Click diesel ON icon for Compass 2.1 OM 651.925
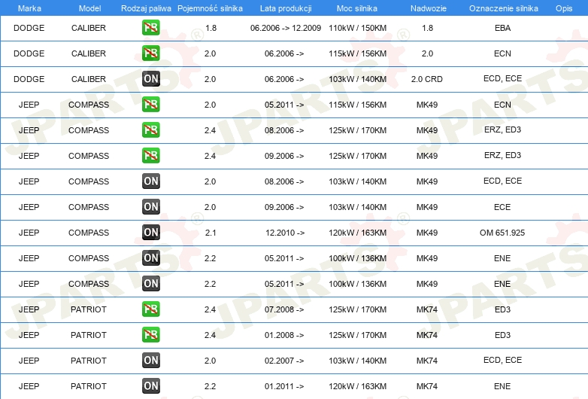The image size is (588, 399). click(150, 233)
